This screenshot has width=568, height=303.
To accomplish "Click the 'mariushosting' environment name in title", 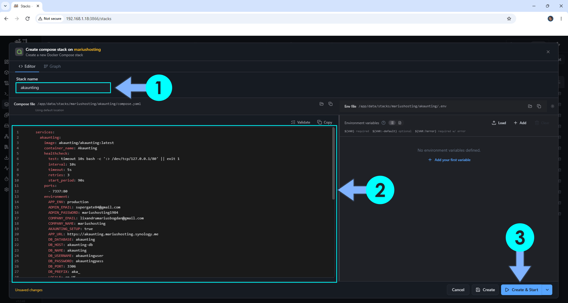I will point(87,49).
